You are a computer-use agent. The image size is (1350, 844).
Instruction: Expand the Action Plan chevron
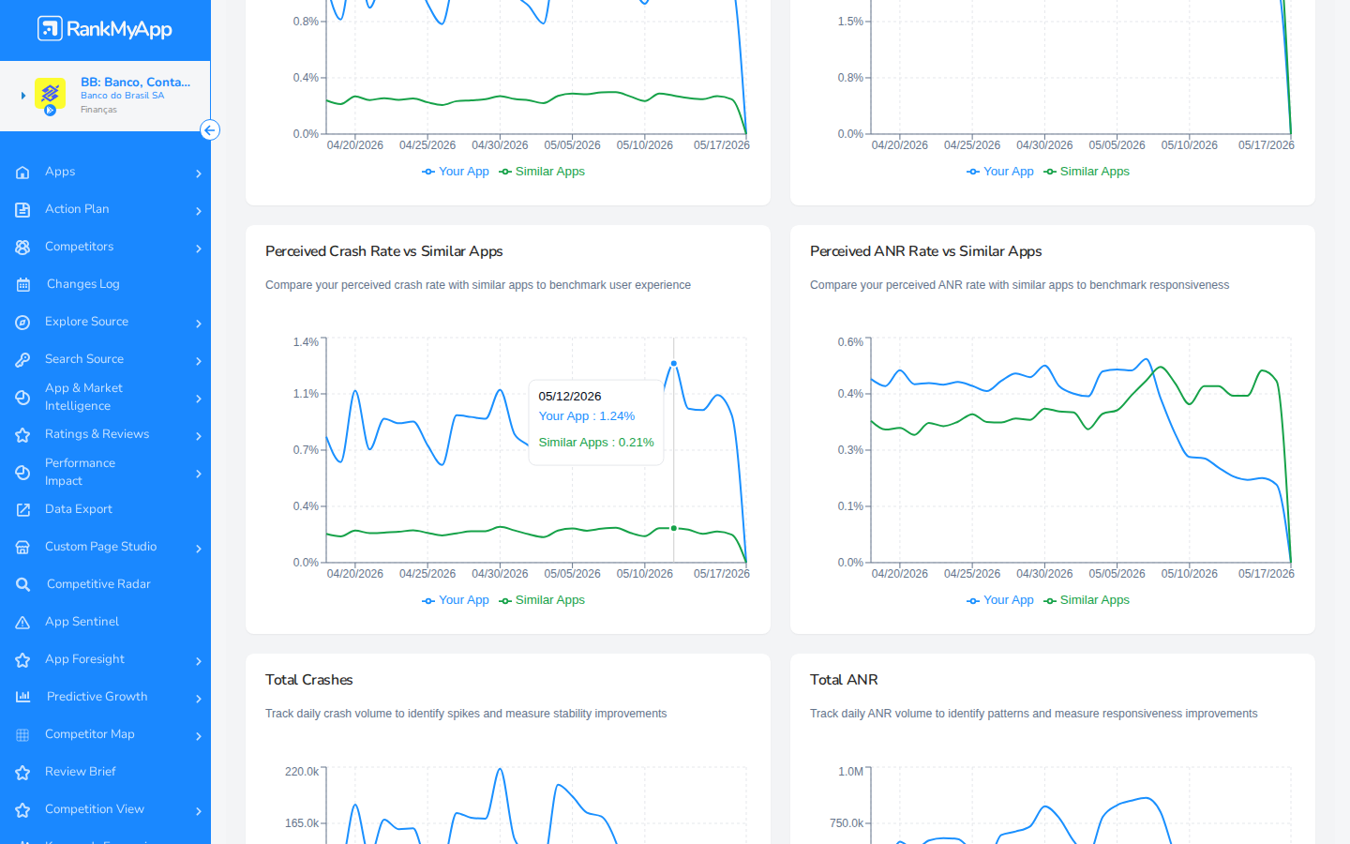click(x=199, y=211)
